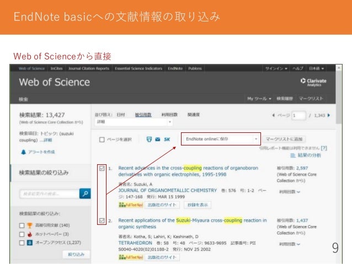352x264 pixels.
Task: Click the search link in the header bar
Action: (x=23, y=99)
